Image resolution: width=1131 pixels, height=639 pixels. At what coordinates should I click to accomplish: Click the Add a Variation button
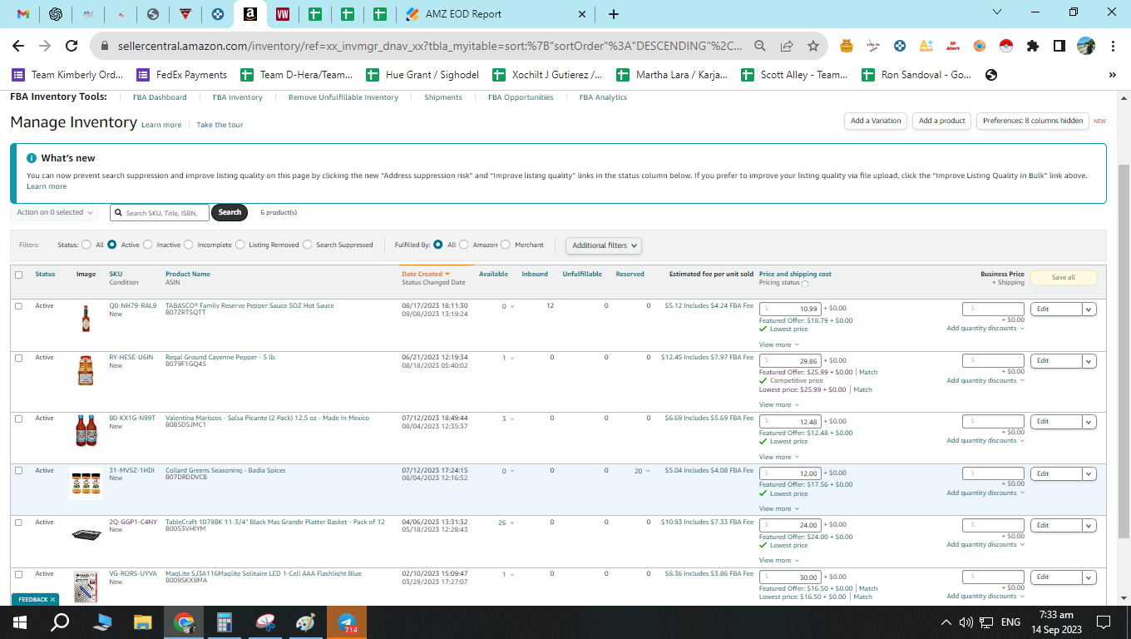coord(876,121)
